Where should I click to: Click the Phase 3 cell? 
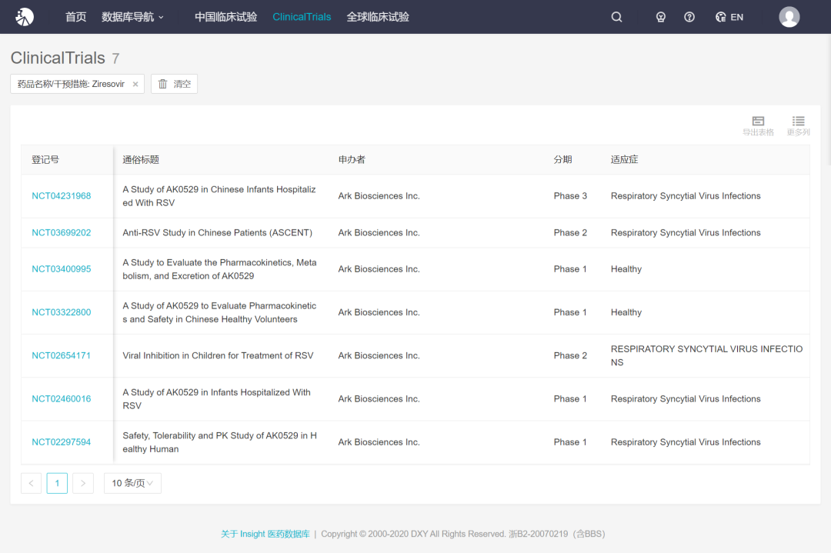click(570, 196)
